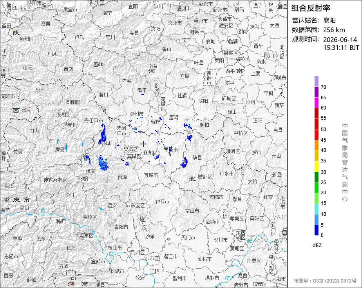Select the 10–15 dBZ cyan legend swatch
Image resolution: width=362 pixels, height=288 pixels.
tap(316, 209)
